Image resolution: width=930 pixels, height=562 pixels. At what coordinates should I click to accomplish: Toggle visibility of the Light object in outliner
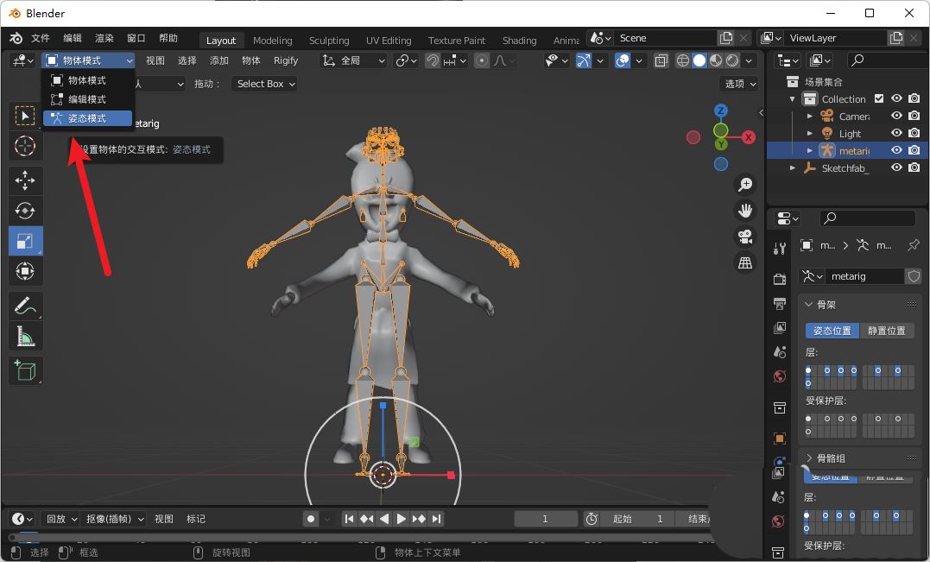click(x=896, y=133)
